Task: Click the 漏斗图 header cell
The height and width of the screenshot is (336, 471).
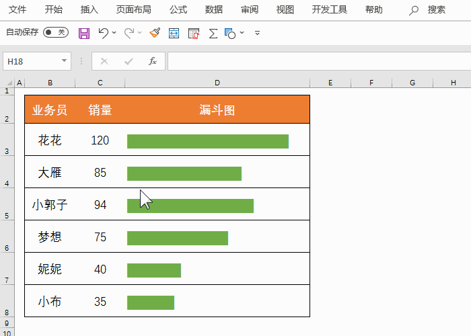Action: 217,110
